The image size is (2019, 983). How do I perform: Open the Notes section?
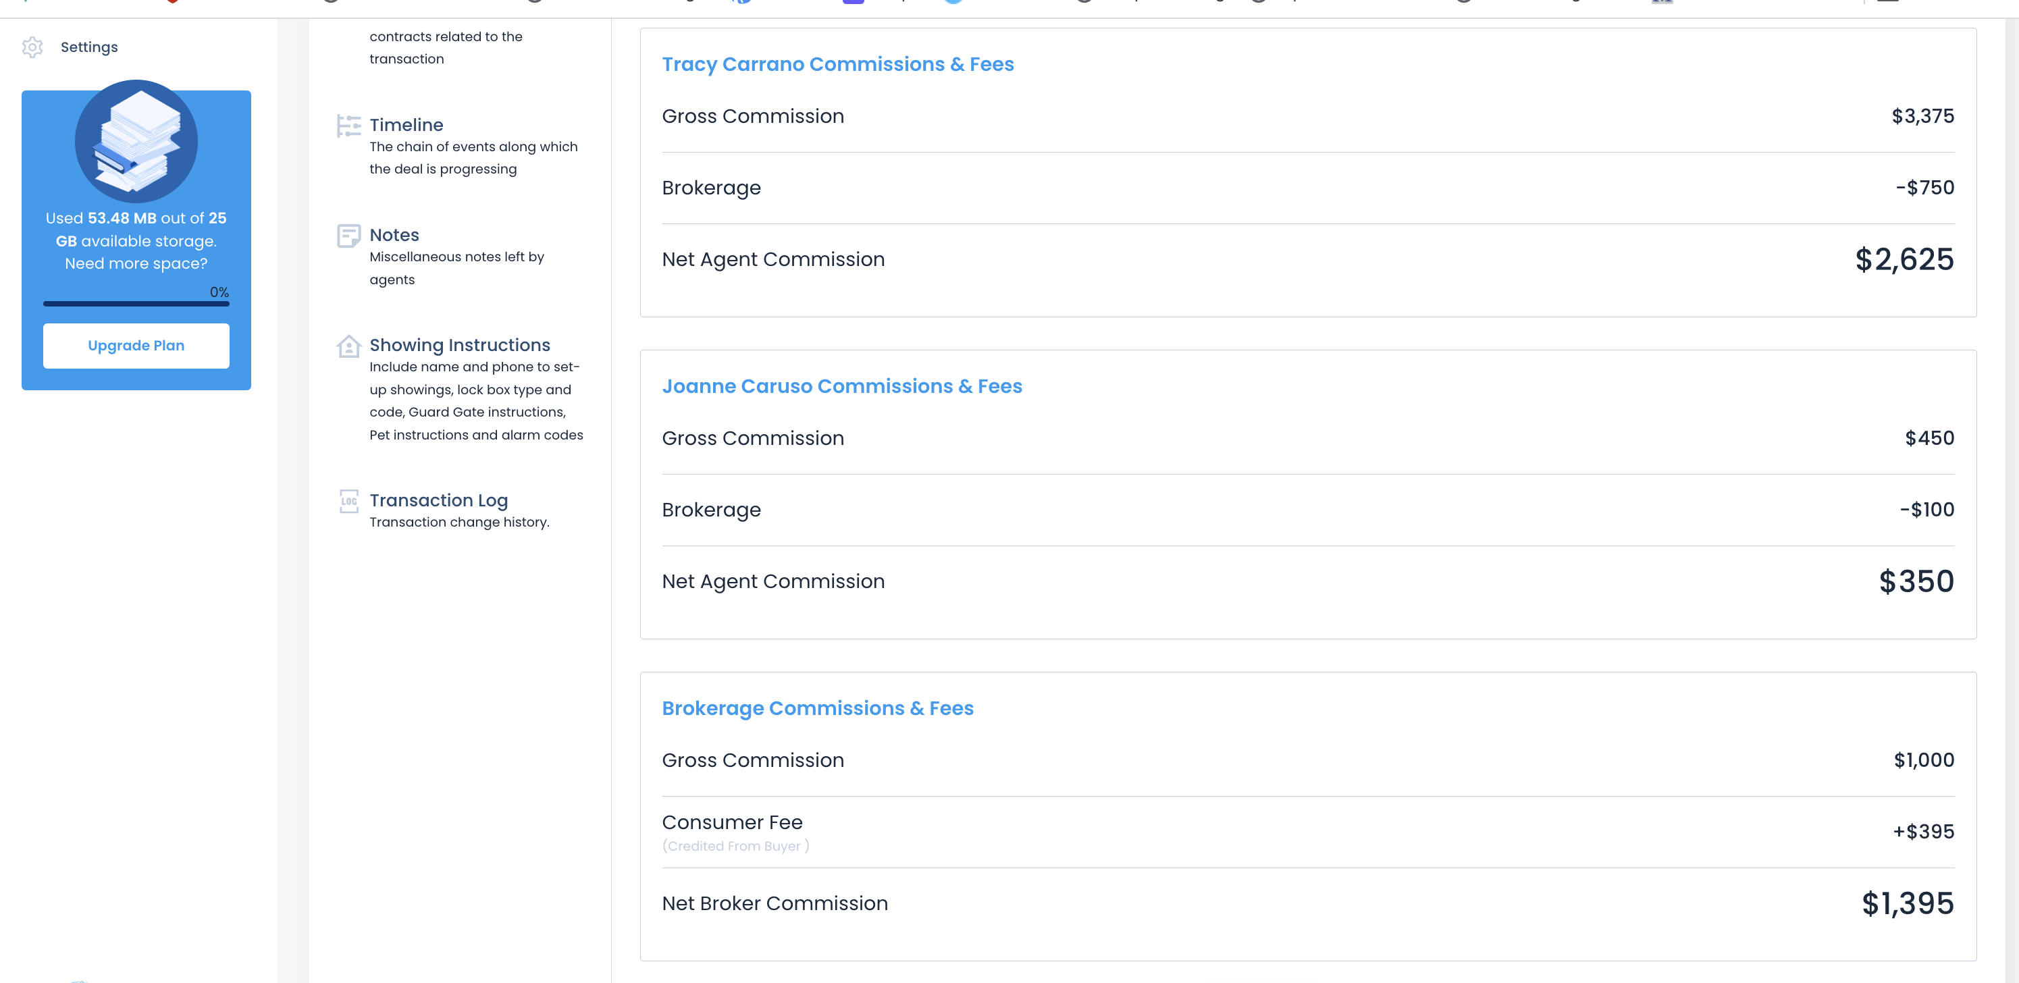(x=394, y=235)
